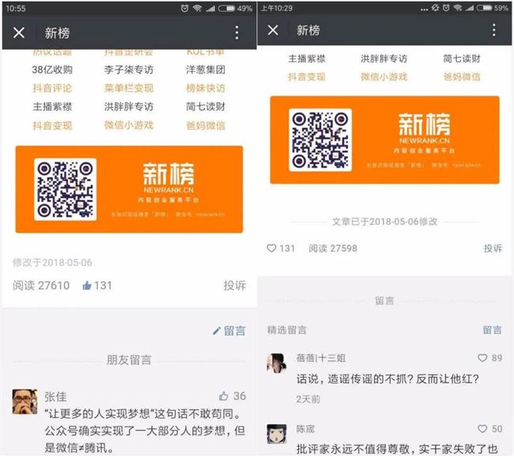Open 抖音变现 on the right screen
The width and height of the screenshot is (514, 456).
[307, 77]
